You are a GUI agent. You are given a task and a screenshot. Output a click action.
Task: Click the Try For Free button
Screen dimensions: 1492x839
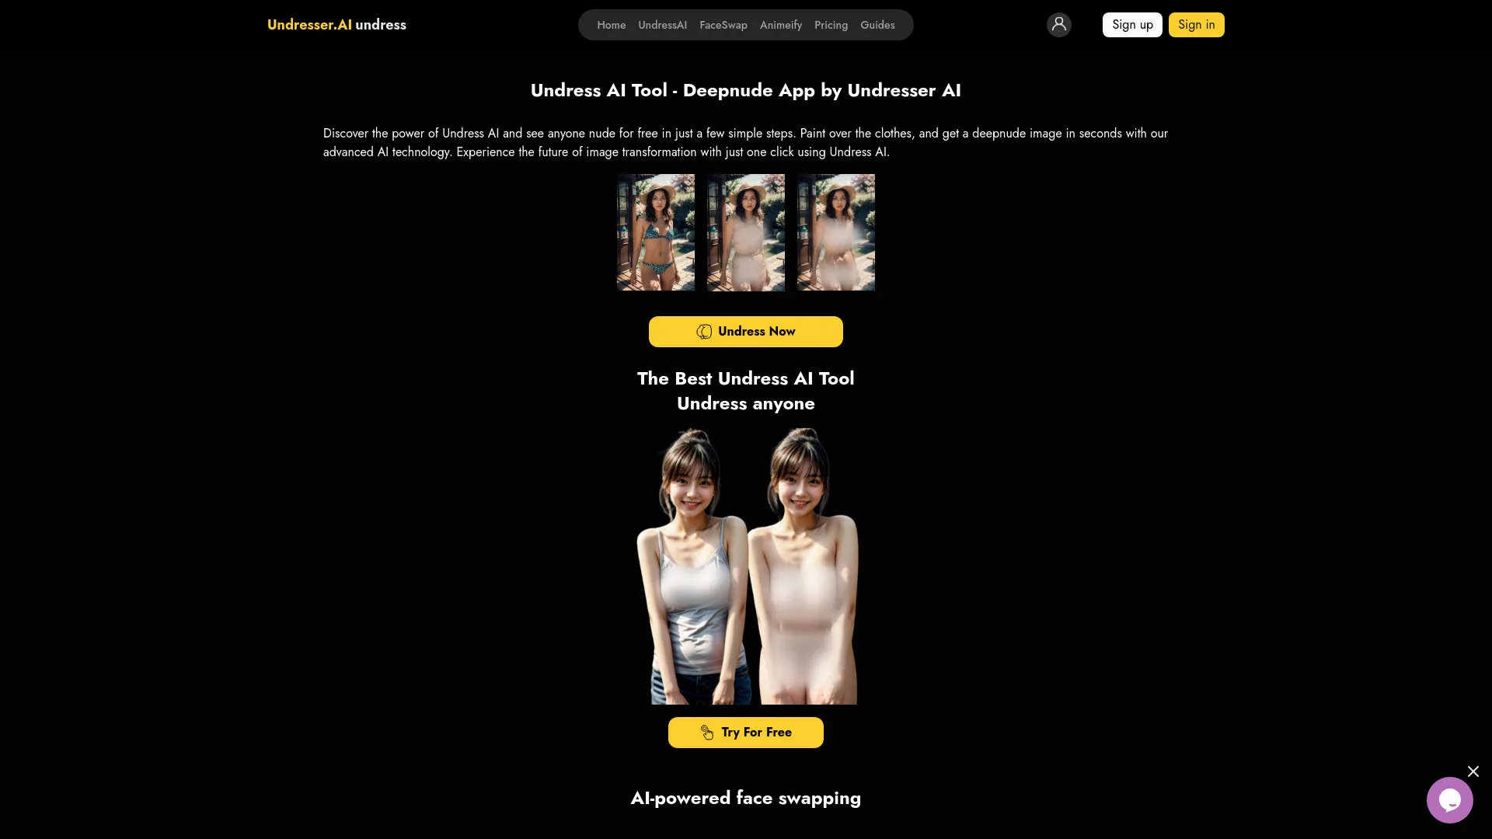[746, 733]
